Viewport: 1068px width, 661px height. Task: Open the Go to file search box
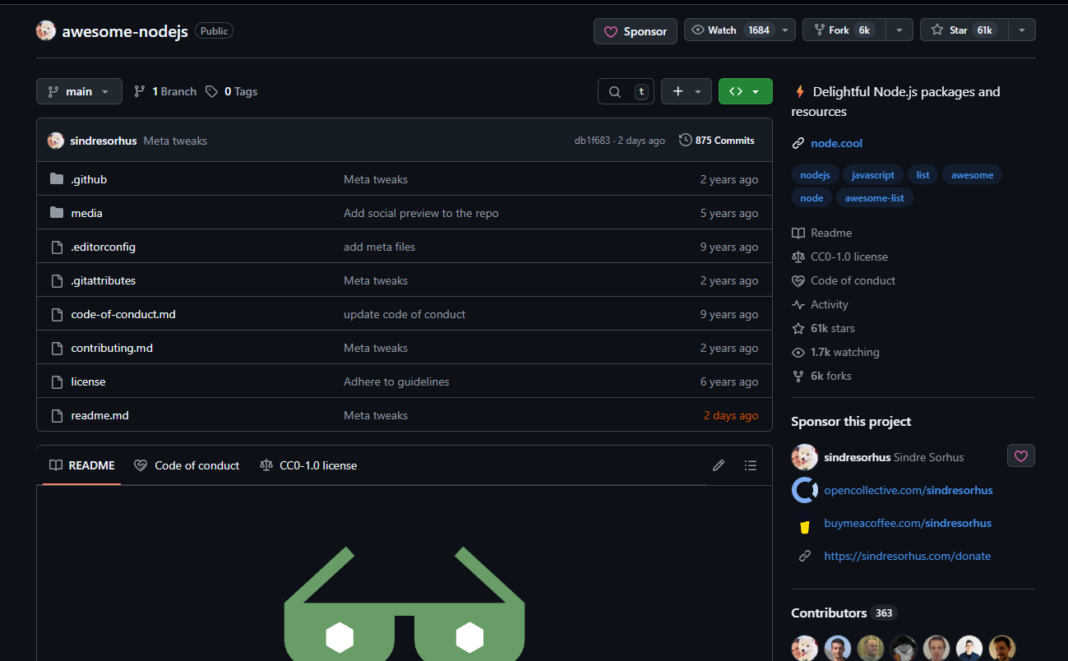pyautogui.click(x=626, y=91)
